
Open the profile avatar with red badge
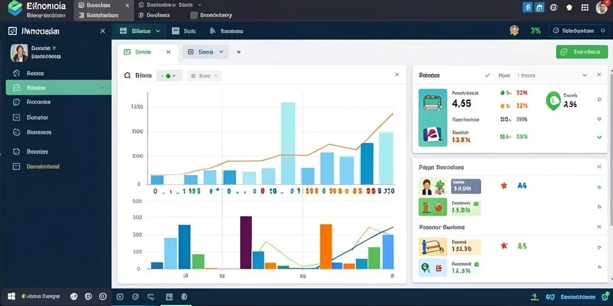602,7
